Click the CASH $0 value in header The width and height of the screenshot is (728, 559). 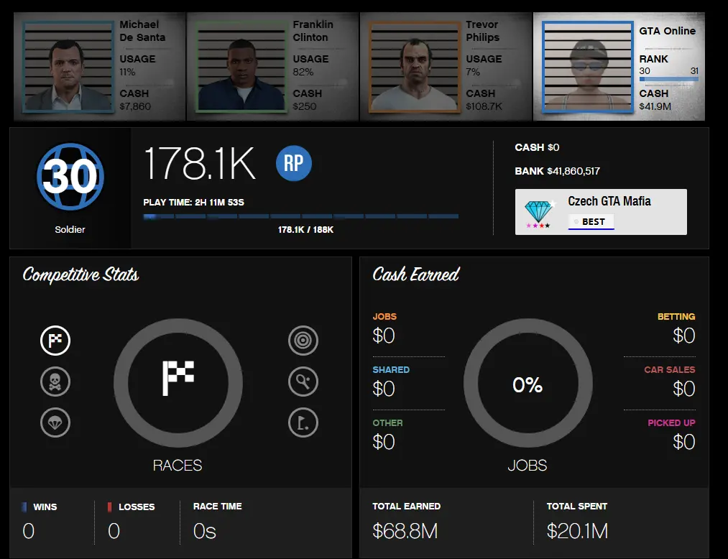537,147
